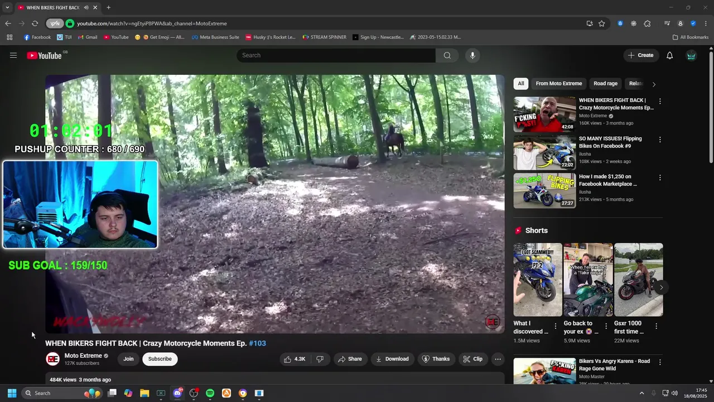
Task: Create a Clip of the video
Action: point(473,359)
